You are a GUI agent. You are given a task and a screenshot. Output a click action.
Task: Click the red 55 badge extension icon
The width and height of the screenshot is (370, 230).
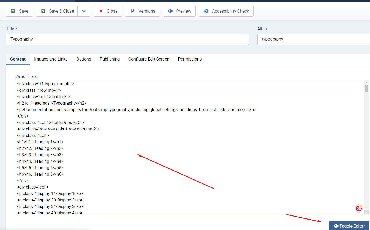click(359, 208)
